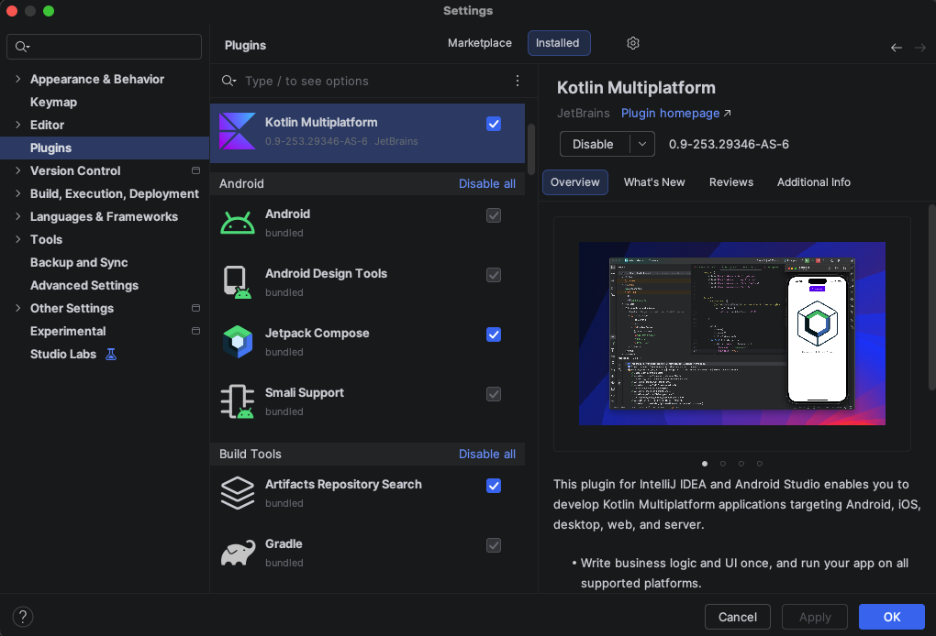Click the Disable plugin button
936x636 pixels.
pyautogui.click(x=595, y=144)
